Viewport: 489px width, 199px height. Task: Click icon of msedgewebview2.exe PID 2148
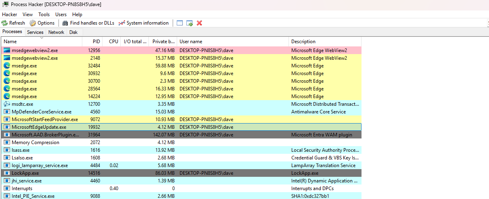[x=7, y=58]
